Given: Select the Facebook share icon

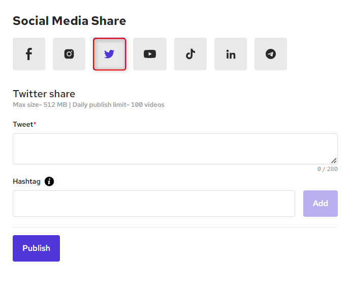Looking at the screenshot, I should [29, 54].
